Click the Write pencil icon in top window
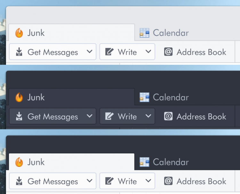 click(109, 52)
